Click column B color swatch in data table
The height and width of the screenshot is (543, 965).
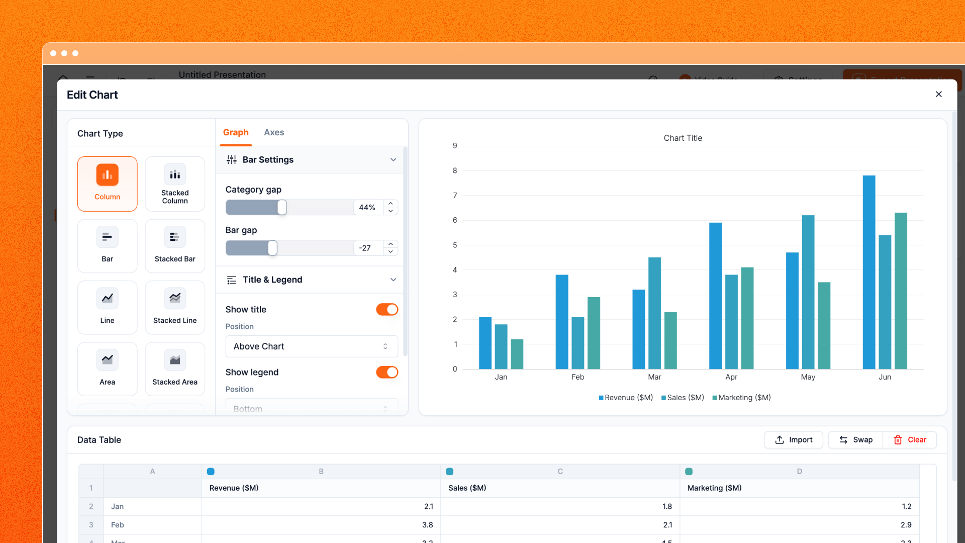[x=211, y=472]
